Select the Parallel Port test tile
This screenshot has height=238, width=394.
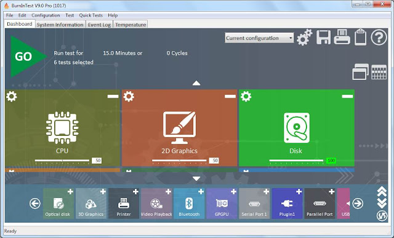point(320,204)
